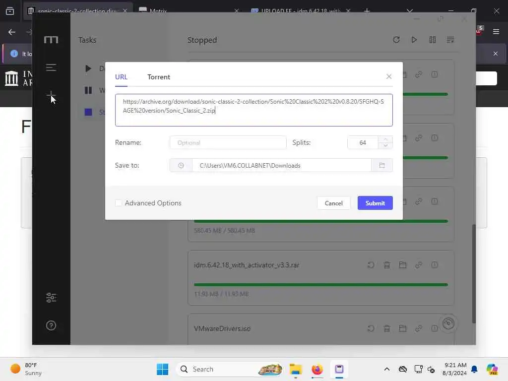Click the idm.6.42.18_with_activator_v3.3.rar name
508x381 pixels.
[246, 265]
